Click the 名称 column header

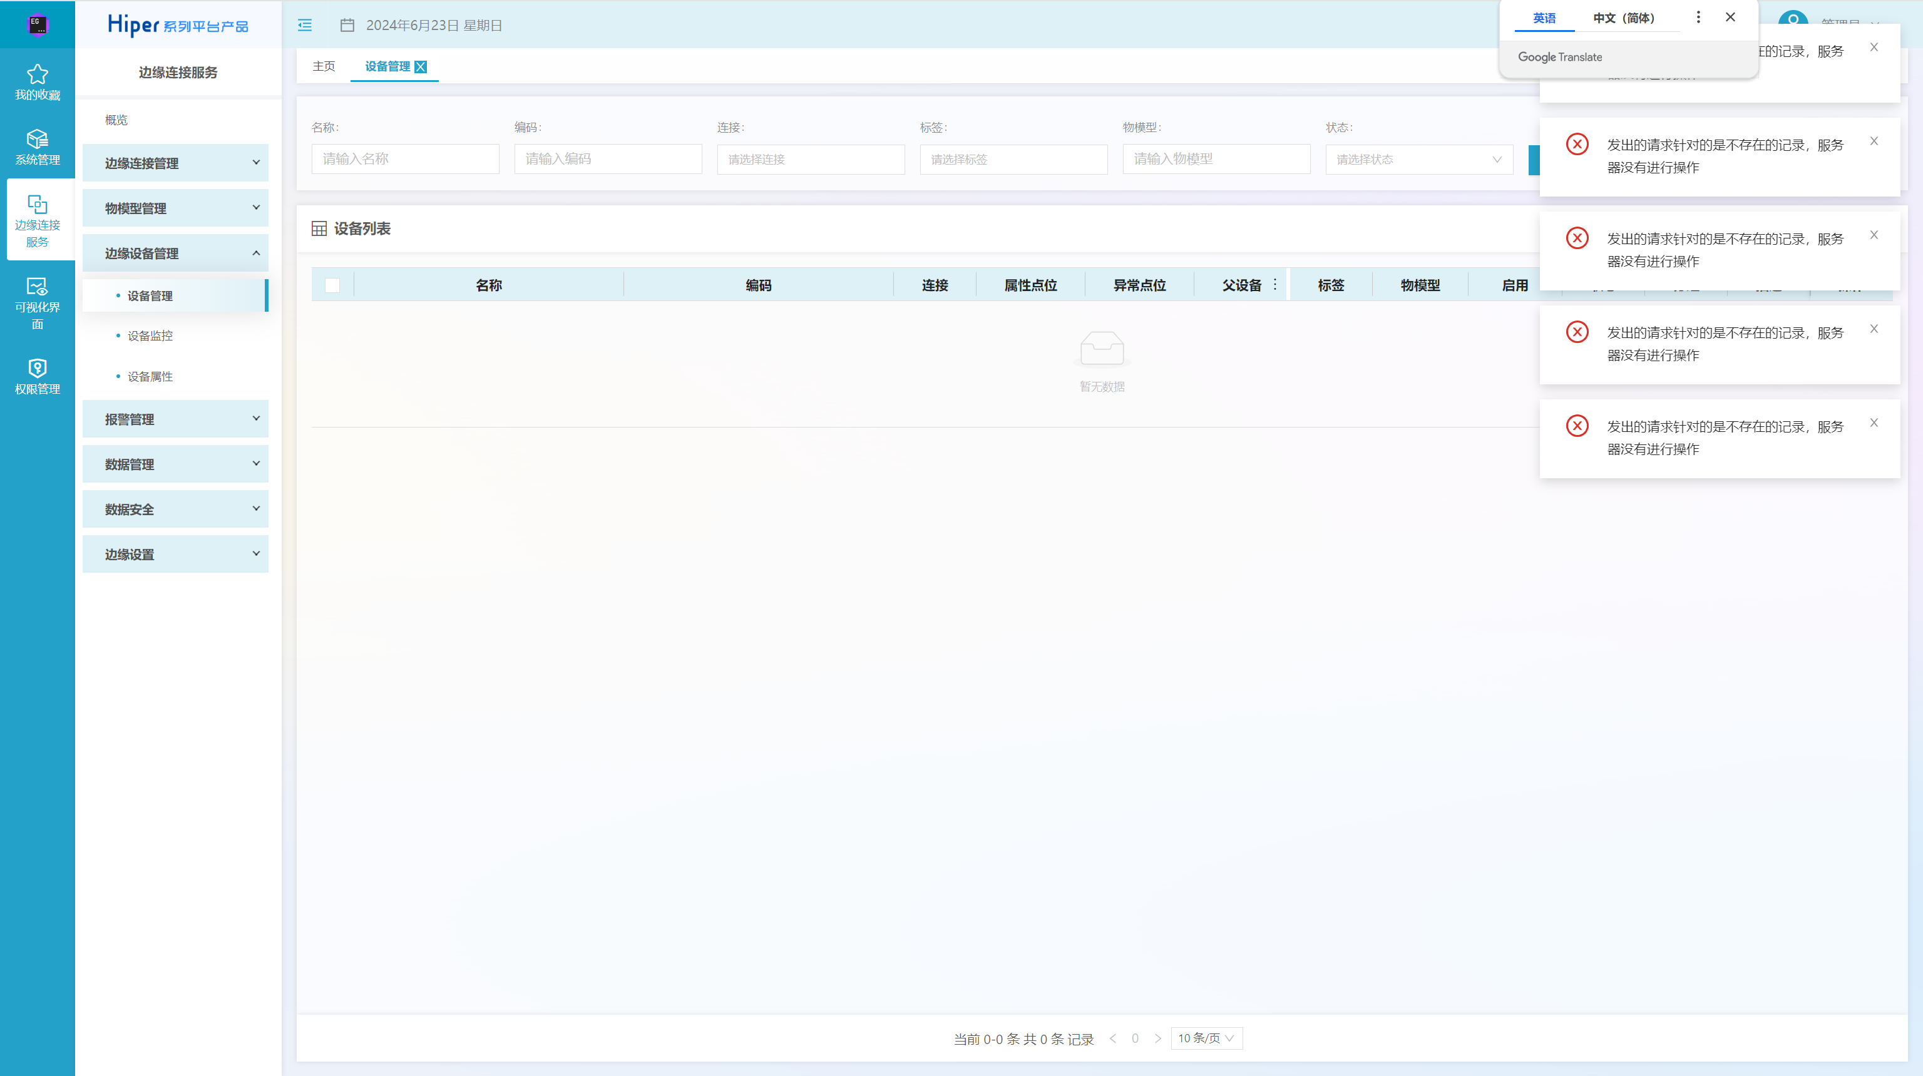point(489,285)
